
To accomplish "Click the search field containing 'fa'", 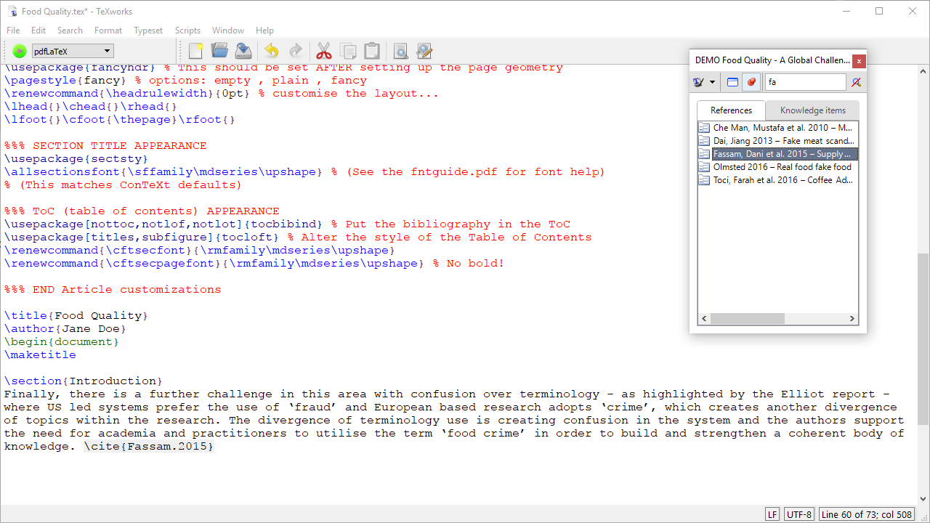I will point(805,82).
